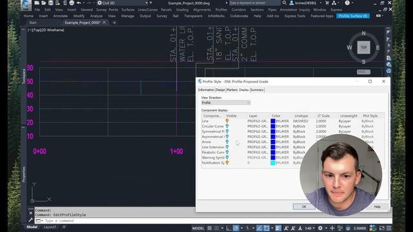Switch to the Information tab in Profile Style
413x232 pixels.
(206, 90)
